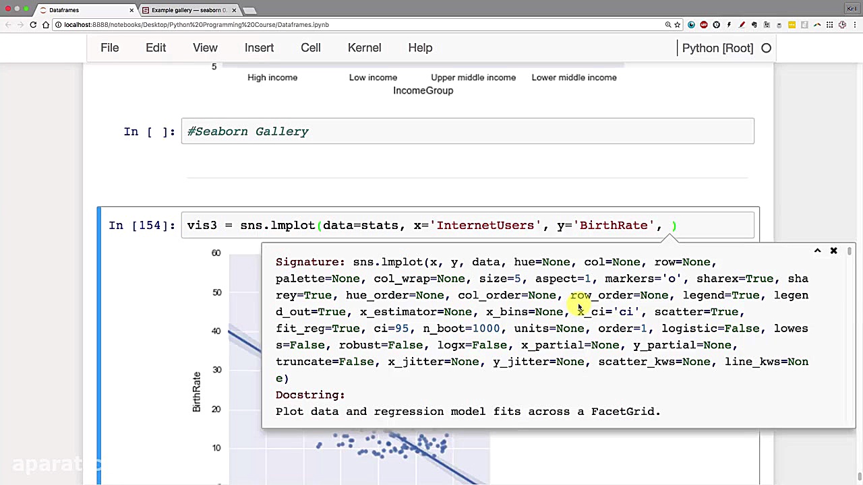Switch to the Example gallery seaborn tab

click(189, 10)
